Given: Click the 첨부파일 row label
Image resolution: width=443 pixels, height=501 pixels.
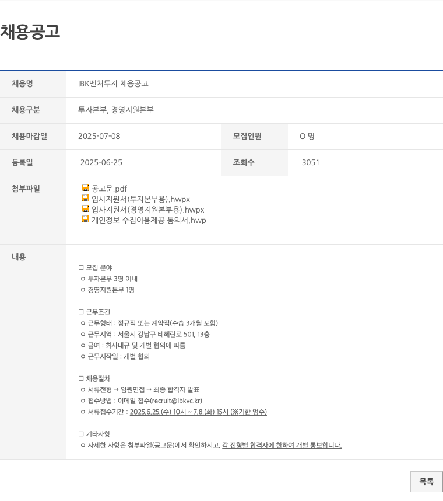Looking at the screenshot, I should [x=26, y=189].
